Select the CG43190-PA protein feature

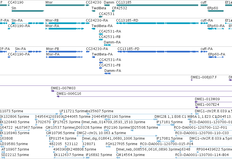pyautogui.click(x=9, y=57)
